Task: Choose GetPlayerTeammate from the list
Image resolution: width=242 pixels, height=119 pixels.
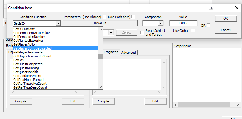Action: tap(55, 52)
